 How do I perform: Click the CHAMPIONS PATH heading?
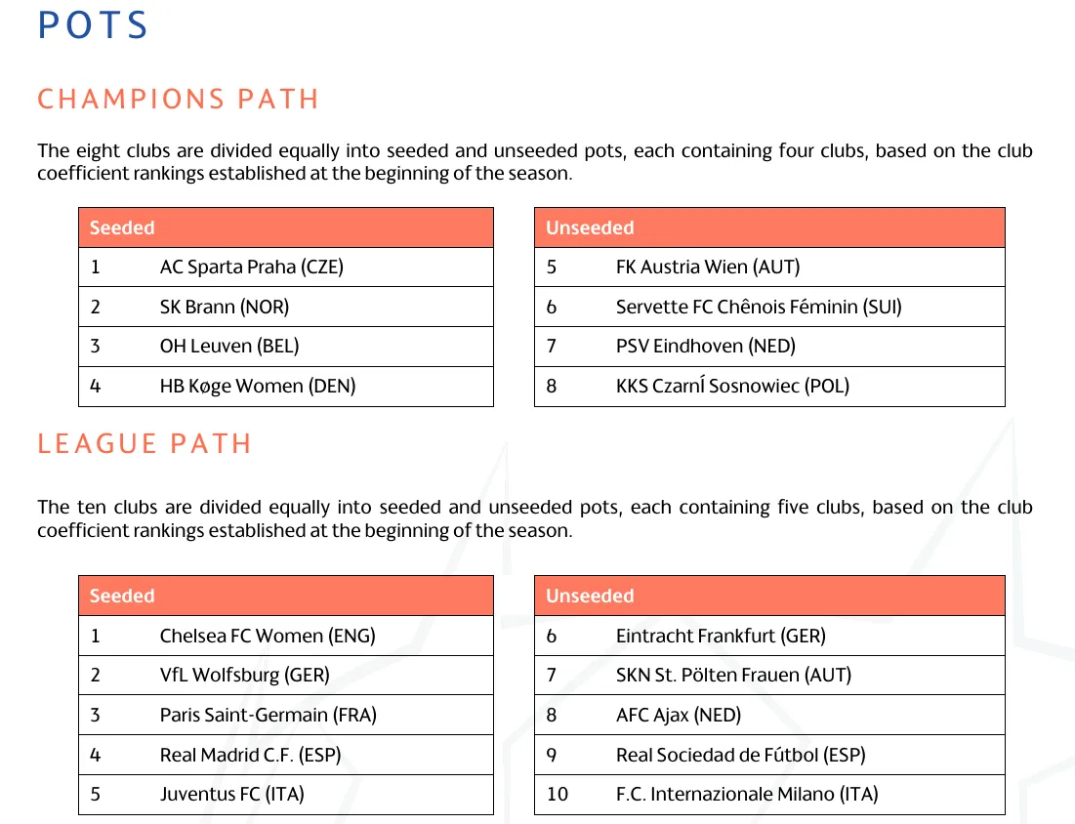(179, 99)
